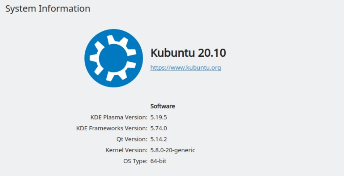
Task: Select the 64-bit OS type value
Action: (158, 161)
